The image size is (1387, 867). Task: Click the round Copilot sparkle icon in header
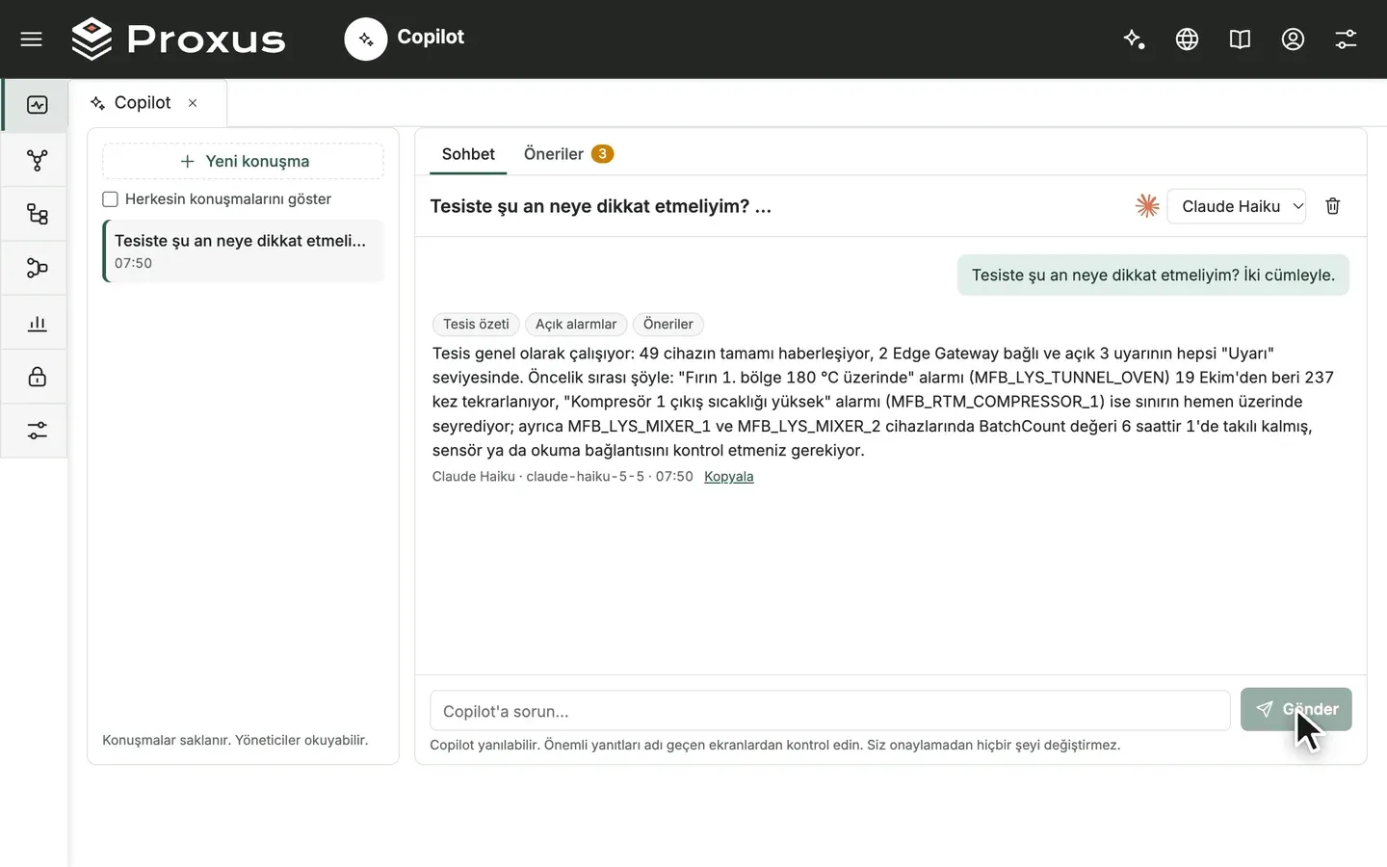point(365,39)
